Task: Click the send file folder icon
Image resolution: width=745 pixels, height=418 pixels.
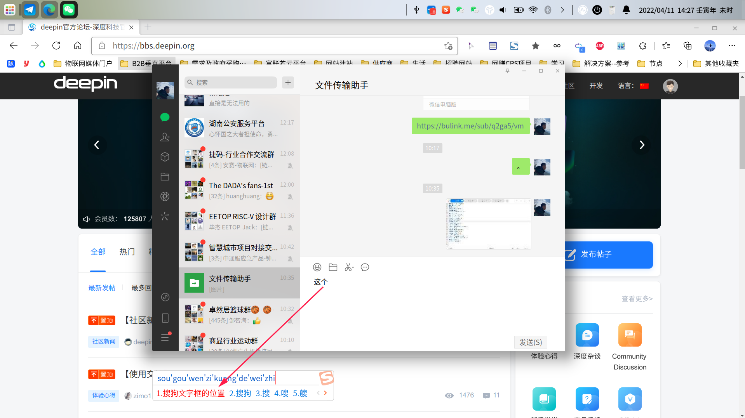Action: (x=333, y=267)
